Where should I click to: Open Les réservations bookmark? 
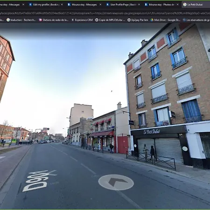point(196,20)
